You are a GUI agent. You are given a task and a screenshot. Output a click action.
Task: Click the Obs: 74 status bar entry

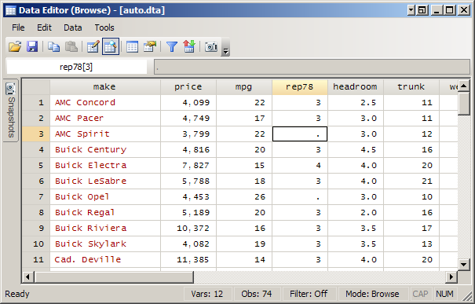pos(257,294)
